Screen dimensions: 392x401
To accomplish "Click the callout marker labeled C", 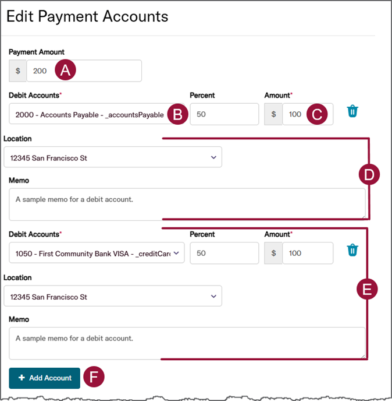I will [x=316, y=114].
